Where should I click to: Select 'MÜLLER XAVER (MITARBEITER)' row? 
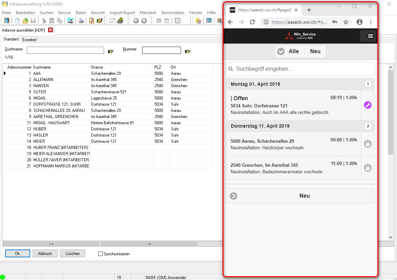pyautogui.click(x=110, y=160)
